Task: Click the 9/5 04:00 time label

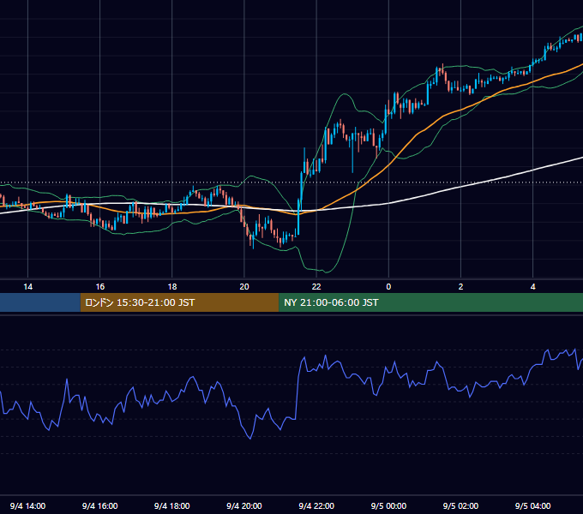Action: [x=532, y=505]
